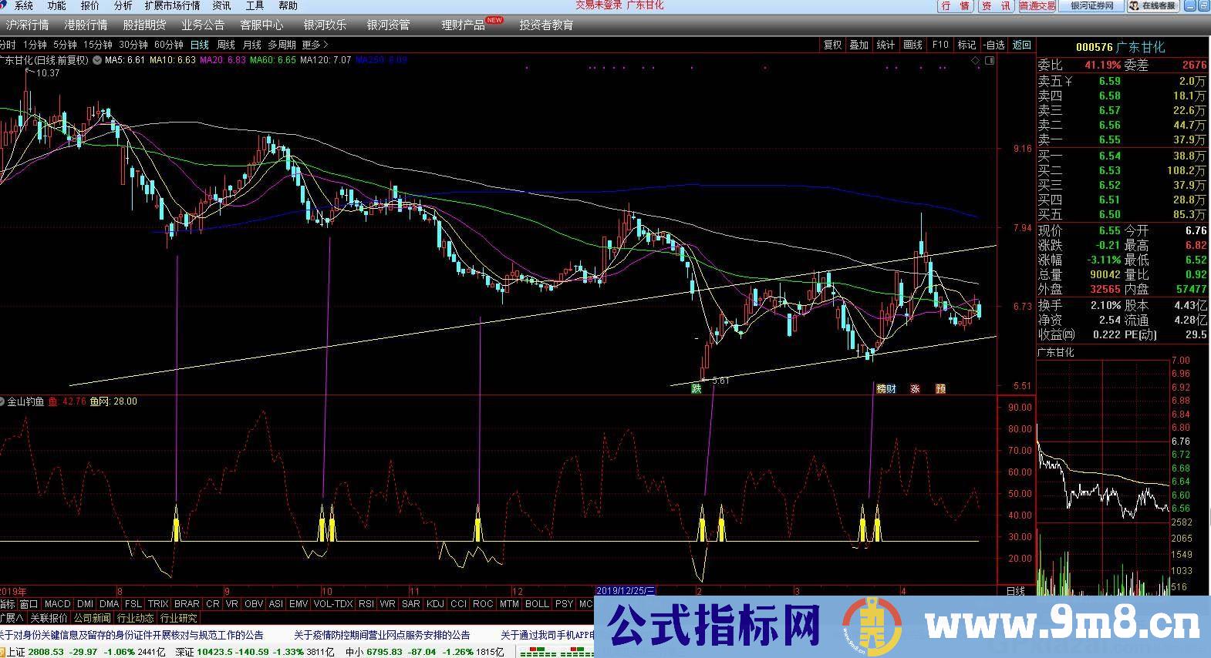The image size is (1211, 658).
Task: Select the 60分钟 chart period
Action: pyautogui.click(x=168, y=45)
